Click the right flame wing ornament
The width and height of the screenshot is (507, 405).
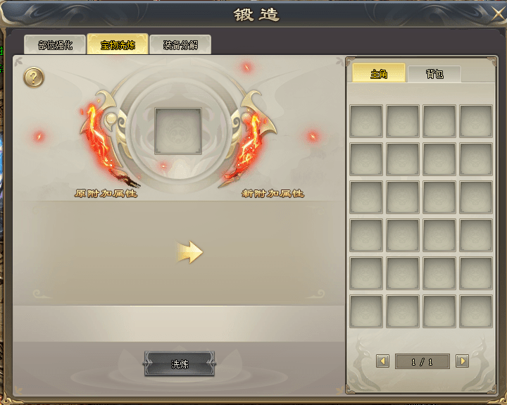pyautogui.click(x=249, y=139)
